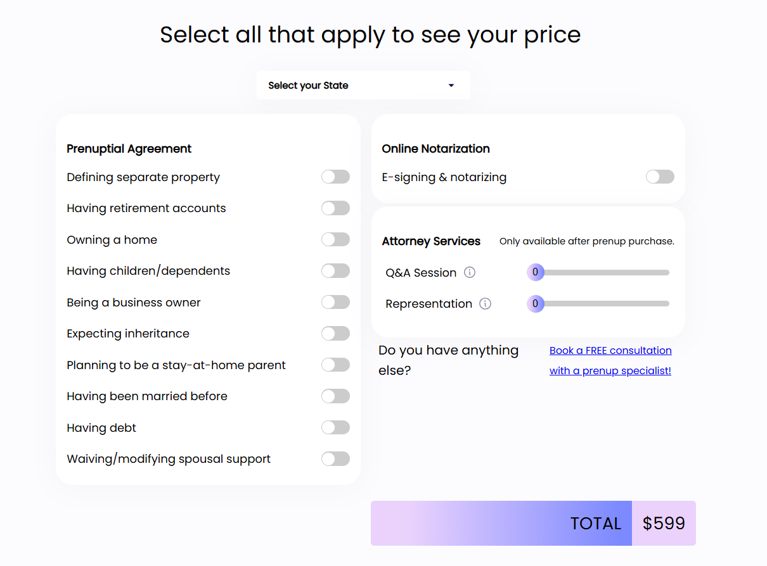Viewport: 767px width, 566px height.
Task: Click the with a prenup specialist link
Action: coord(610,371)
